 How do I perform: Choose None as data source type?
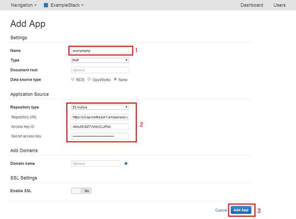(115, 79)
